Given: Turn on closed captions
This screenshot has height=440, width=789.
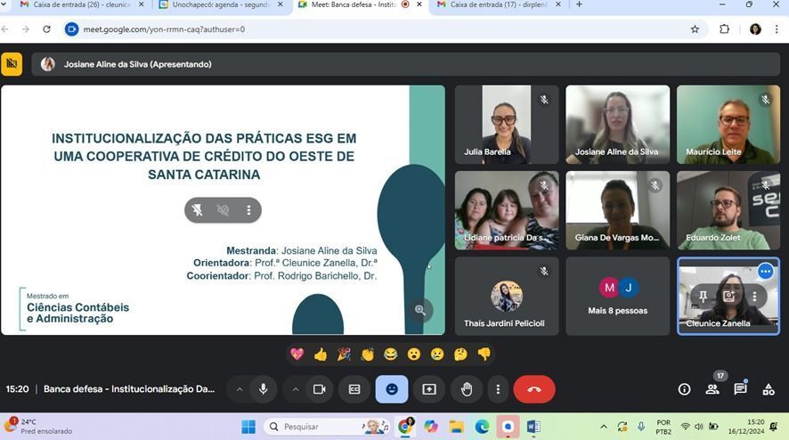Looking at the screenshot, I should [354, 389].
